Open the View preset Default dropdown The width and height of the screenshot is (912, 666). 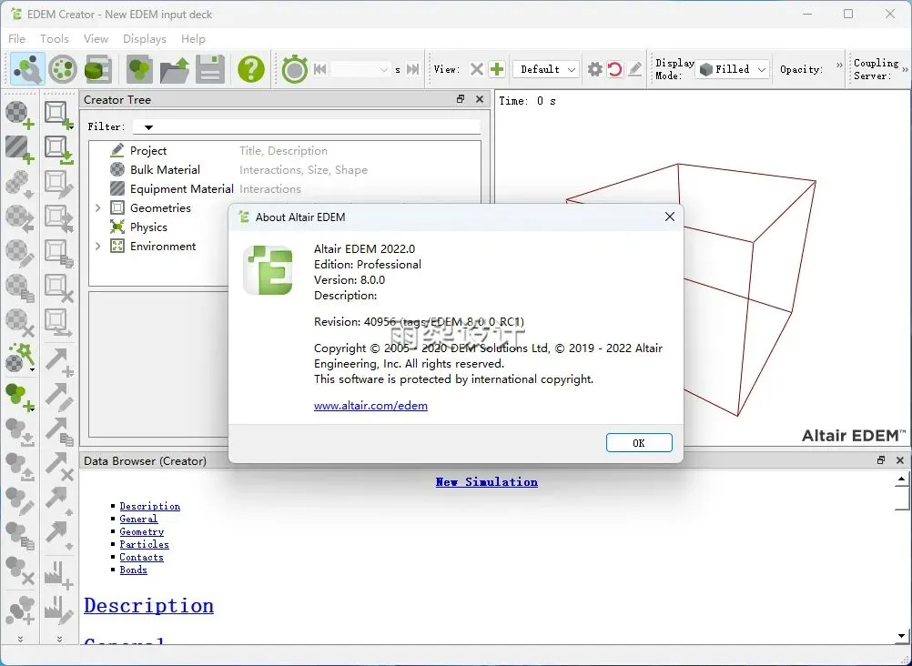[x=545, y=69]
